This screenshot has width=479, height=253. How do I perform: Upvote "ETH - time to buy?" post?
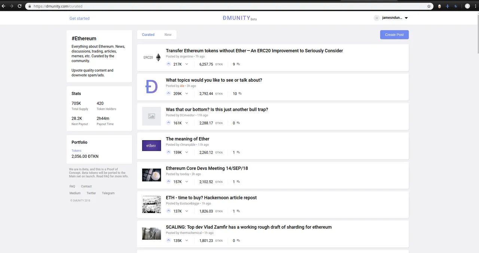point(168,211)
